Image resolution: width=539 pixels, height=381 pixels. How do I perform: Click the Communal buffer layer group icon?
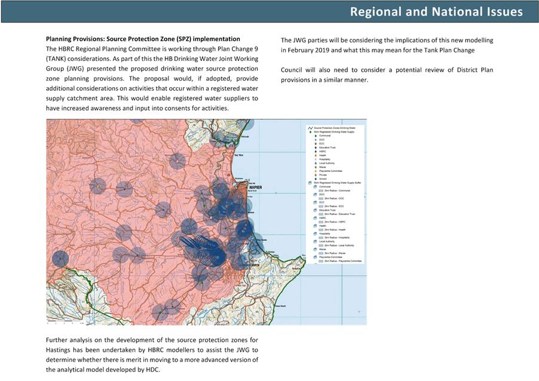[316, 186]
